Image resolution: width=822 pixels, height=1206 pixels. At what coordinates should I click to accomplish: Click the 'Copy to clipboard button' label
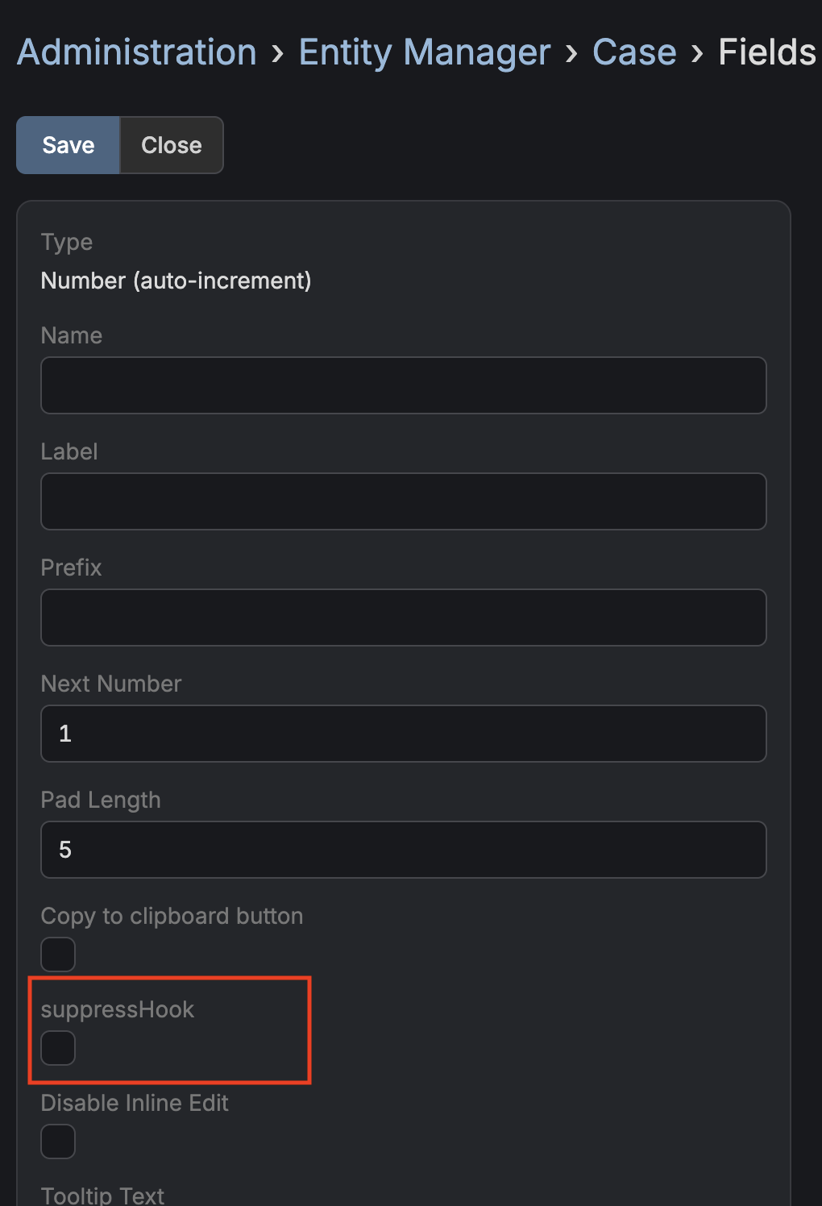click(172, 916)
